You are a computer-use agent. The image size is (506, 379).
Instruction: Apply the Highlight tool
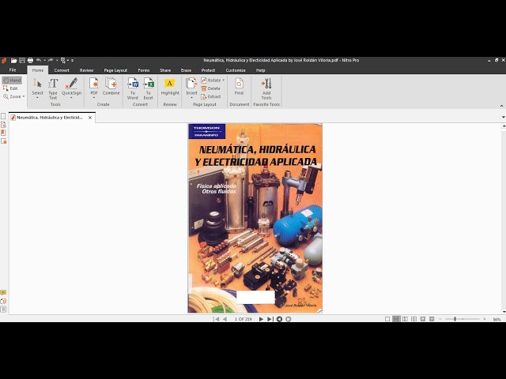tap(170, 86)
